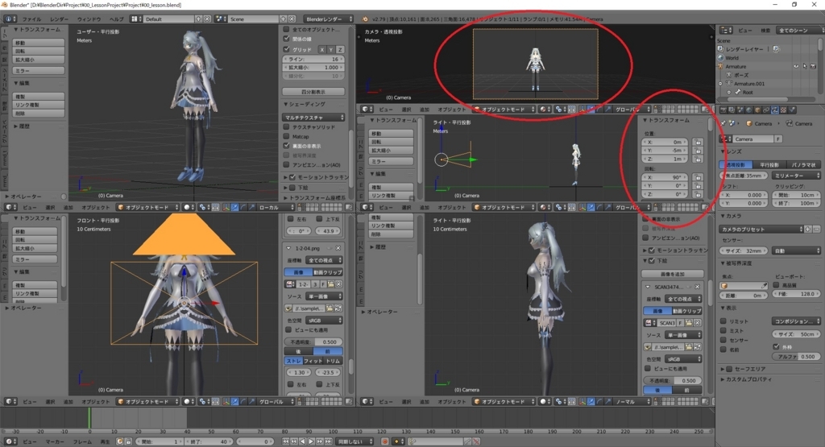Screen dimensions: 825x447
Task: Toggle fake user F next to Camera name
Action: (x=778, y=139)
